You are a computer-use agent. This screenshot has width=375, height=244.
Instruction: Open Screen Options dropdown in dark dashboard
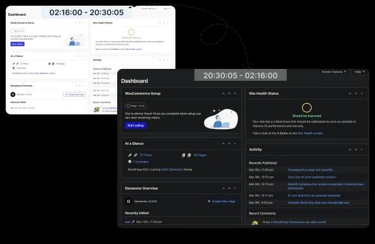[x=334, y=72]
